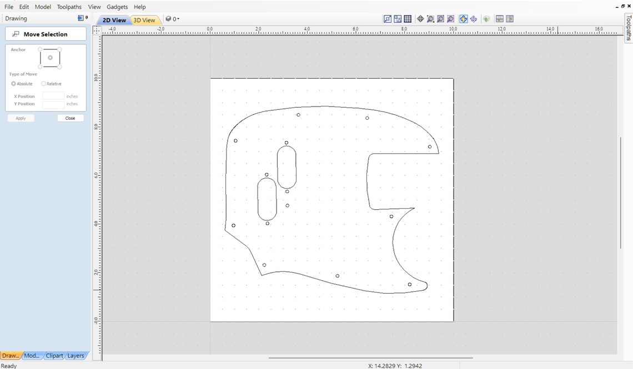Switch to the 3D View tab

[x=143, y=20]
